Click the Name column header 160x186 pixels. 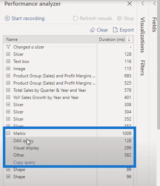[12, 39]
